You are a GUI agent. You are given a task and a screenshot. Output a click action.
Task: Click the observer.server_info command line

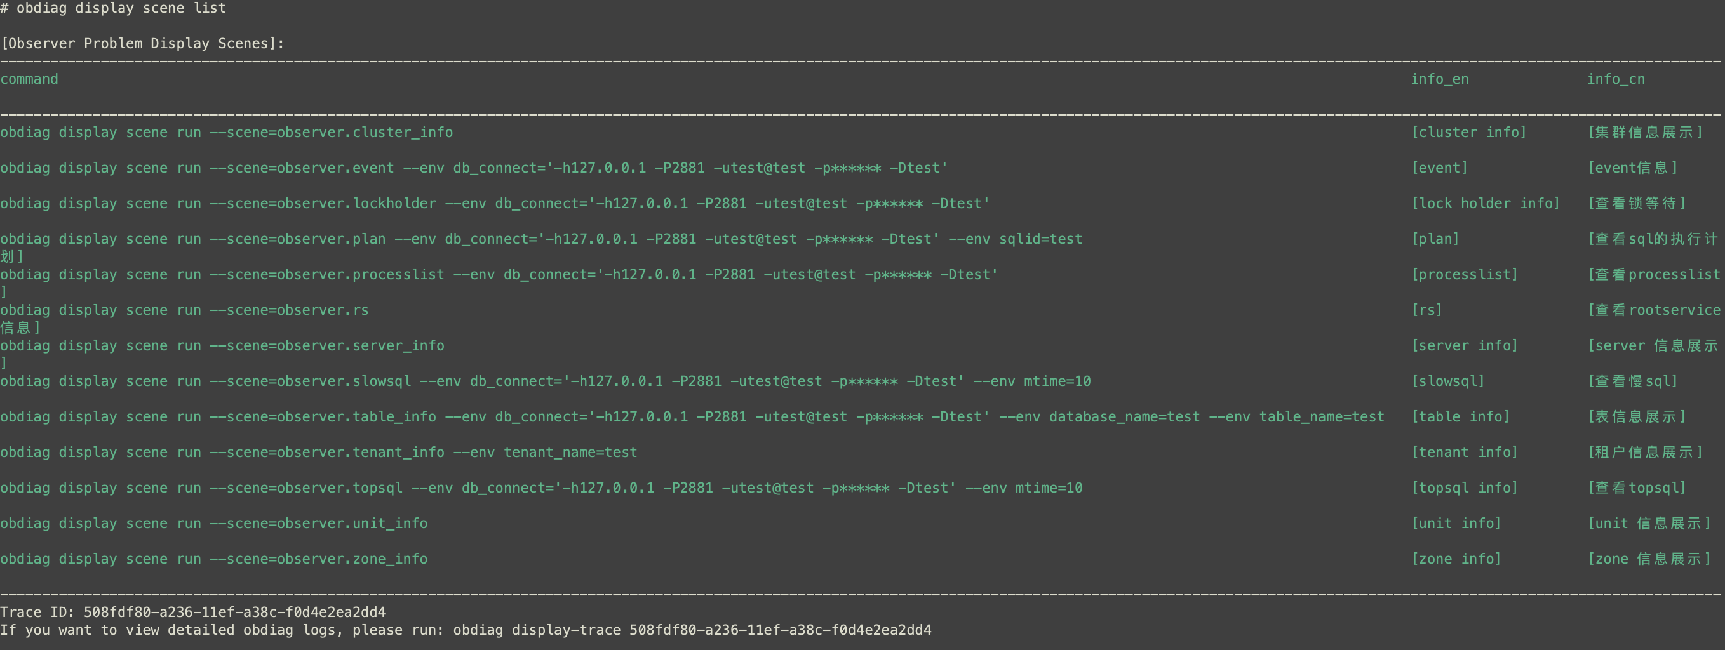222,345
